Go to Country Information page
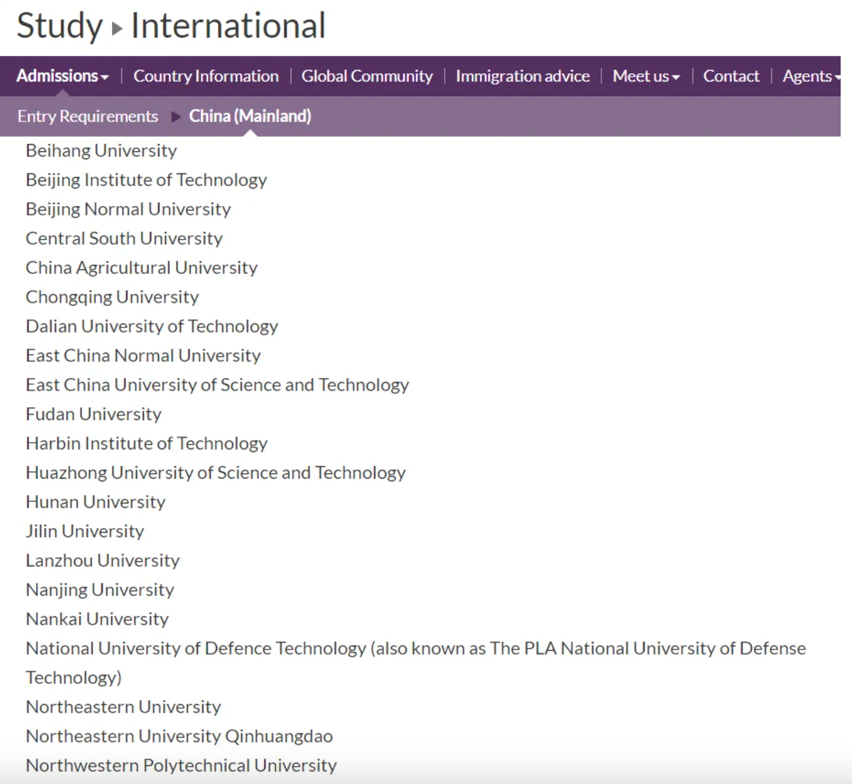This screenshot has height=784, width=852. 206,76
